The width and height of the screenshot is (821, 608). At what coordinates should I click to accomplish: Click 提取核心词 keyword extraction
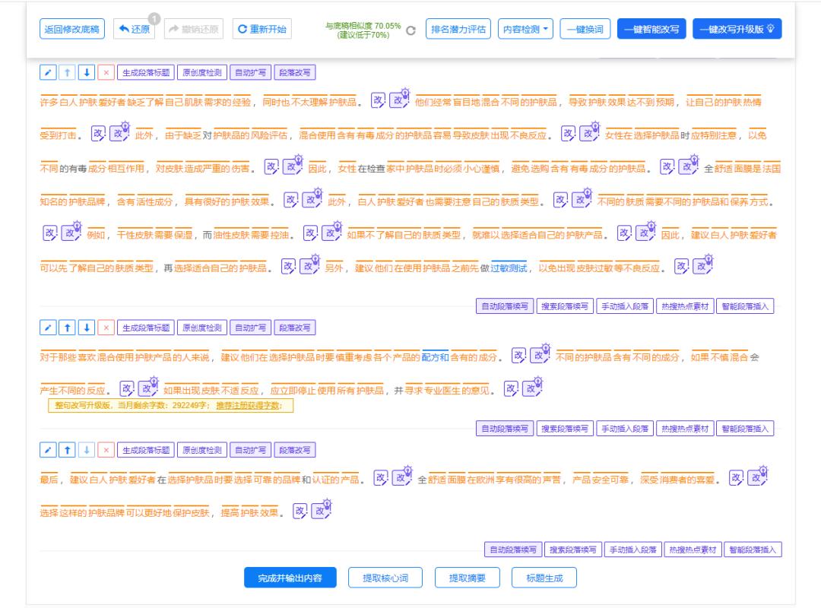[x=385, y=578]
